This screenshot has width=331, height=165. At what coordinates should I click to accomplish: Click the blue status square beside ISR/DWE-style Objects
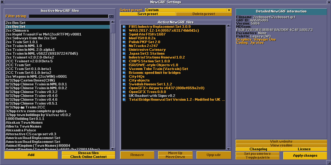click(x=124, y=65)
